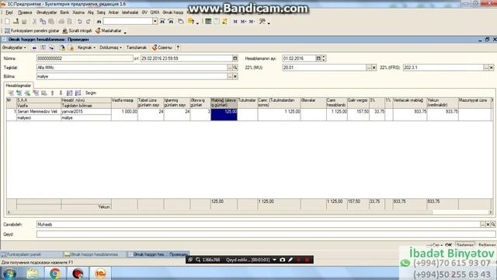Open the tools settings icon with wrench

click(262, 22)
